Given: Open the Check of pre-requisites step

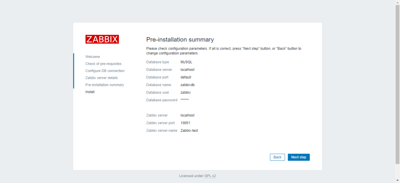Looking at the screenshot, I should [103, 64].
